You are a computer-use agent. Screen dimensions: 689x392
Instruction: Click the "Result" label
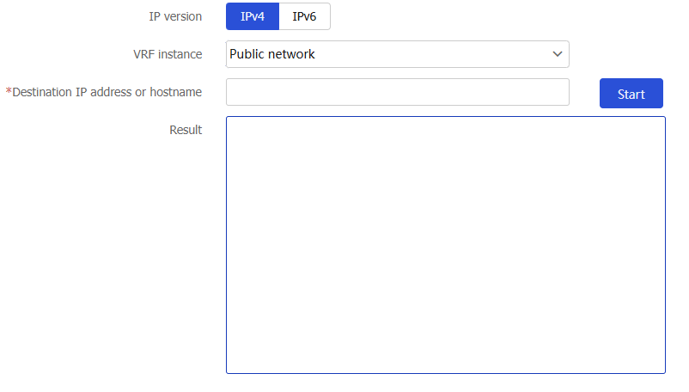tap(186, 130)
